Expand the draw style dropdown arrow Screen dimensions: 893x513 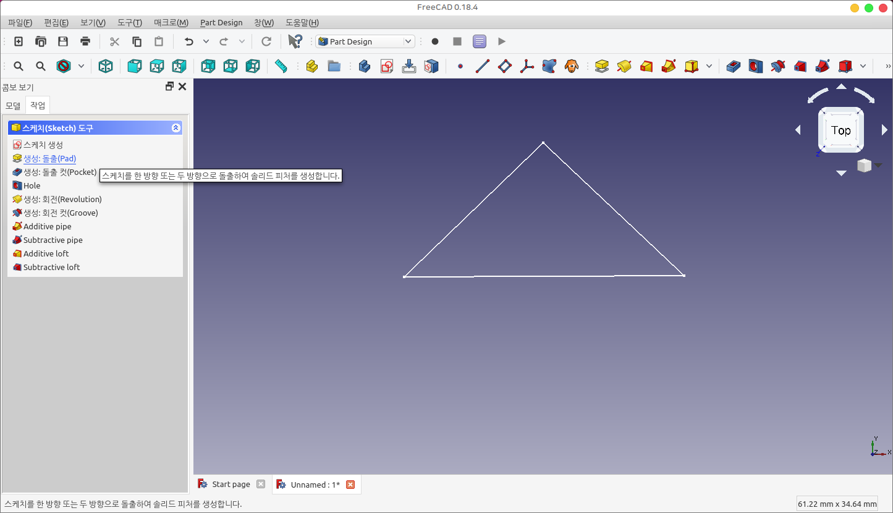pyautogui.click(x=82, y=66)
